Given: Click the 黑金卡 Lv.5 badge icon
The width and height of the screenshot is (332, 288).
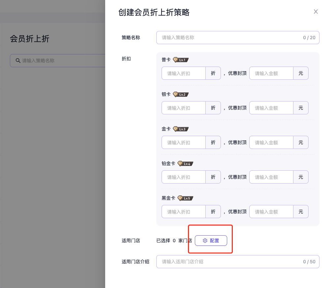Looking at the screenshot, I should (185, 198).
